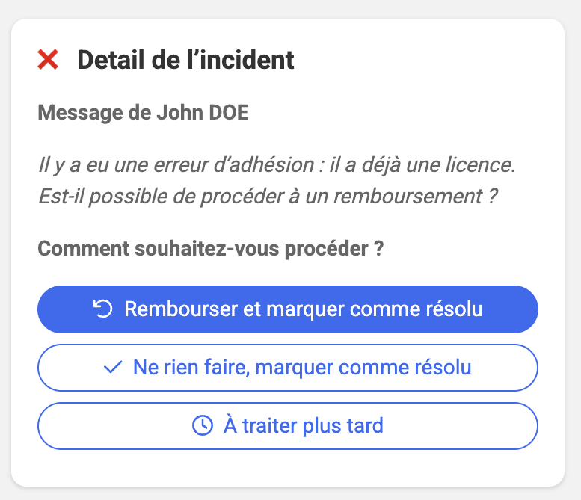Click the Comment souhaitez-vous procéder question
The image size is (581, 500).
(x=210, y=249)
